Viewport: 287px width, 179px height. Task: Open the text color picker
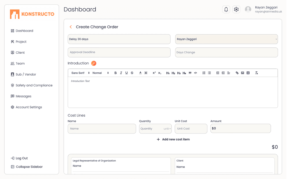point(140,73)
